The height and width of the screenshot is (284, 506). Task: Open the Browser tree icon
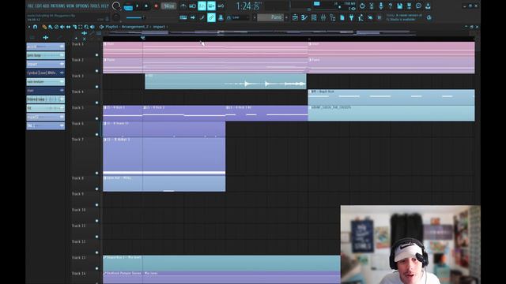(333, 17)
